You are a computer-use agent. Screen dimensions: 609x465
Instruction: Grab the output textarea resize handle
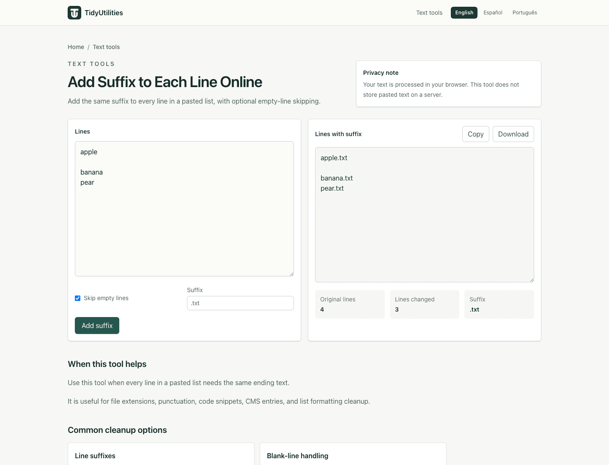coord(532,280)
